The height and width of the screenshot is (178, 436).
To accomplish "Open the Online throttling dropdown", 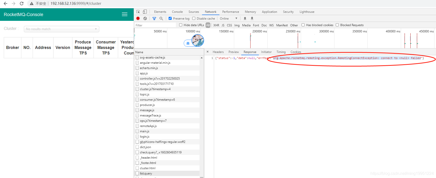I will coord(228,18).
